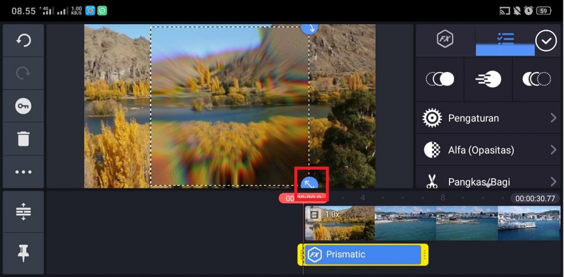Open the Pengaturan settings entry
Viewport: 564px width, 277px height.
[489, 118]
